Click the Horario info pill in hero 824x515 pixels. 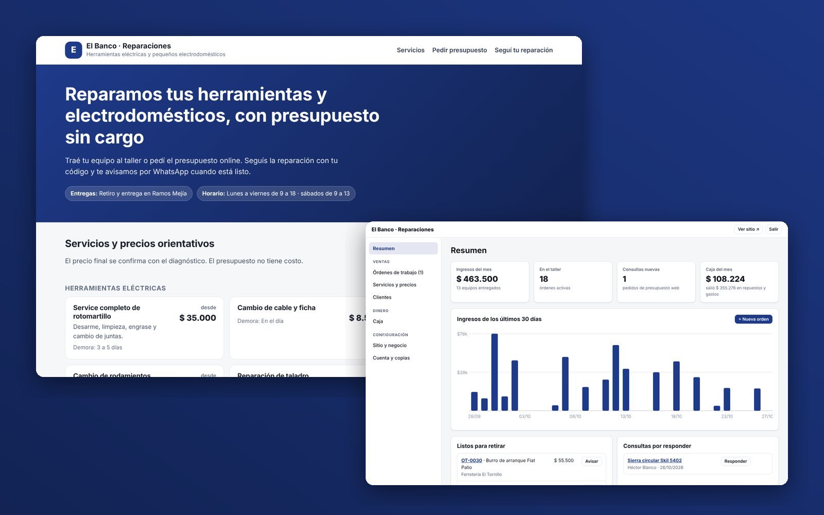(276, 194)
